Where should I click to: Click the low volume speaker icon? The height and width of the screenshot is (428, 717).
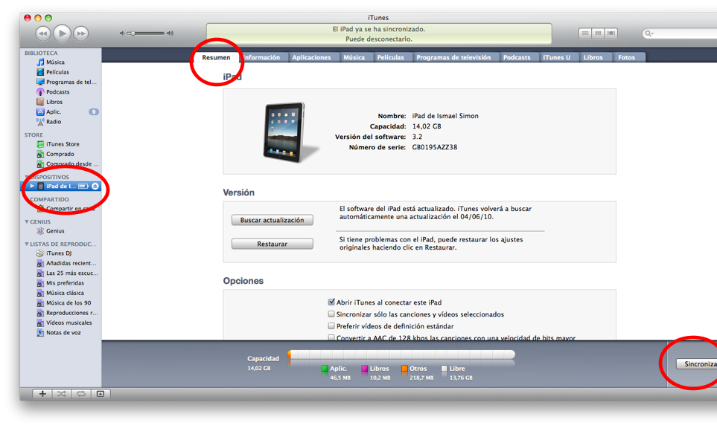click(122, 33)
